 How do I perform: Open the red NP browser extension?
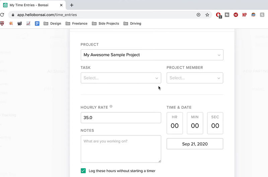pyautogui.click(x=245, y=15)
